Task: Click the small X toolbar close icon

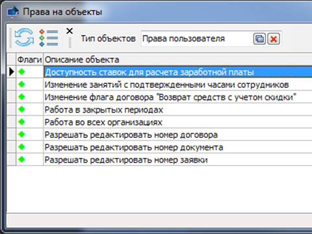Action: pyautogui.click(x=70, y=31)
